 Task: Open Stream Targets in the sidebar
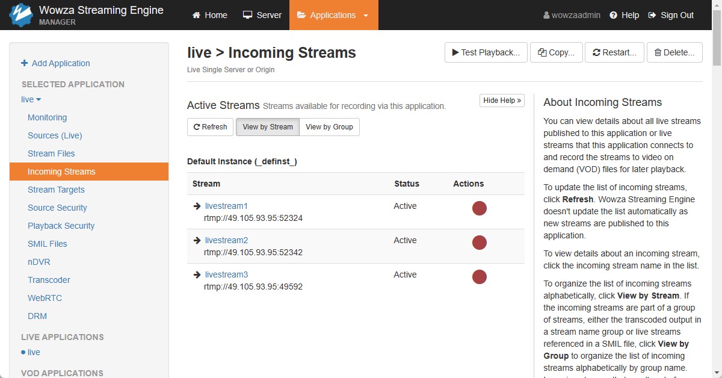point(56,190)
